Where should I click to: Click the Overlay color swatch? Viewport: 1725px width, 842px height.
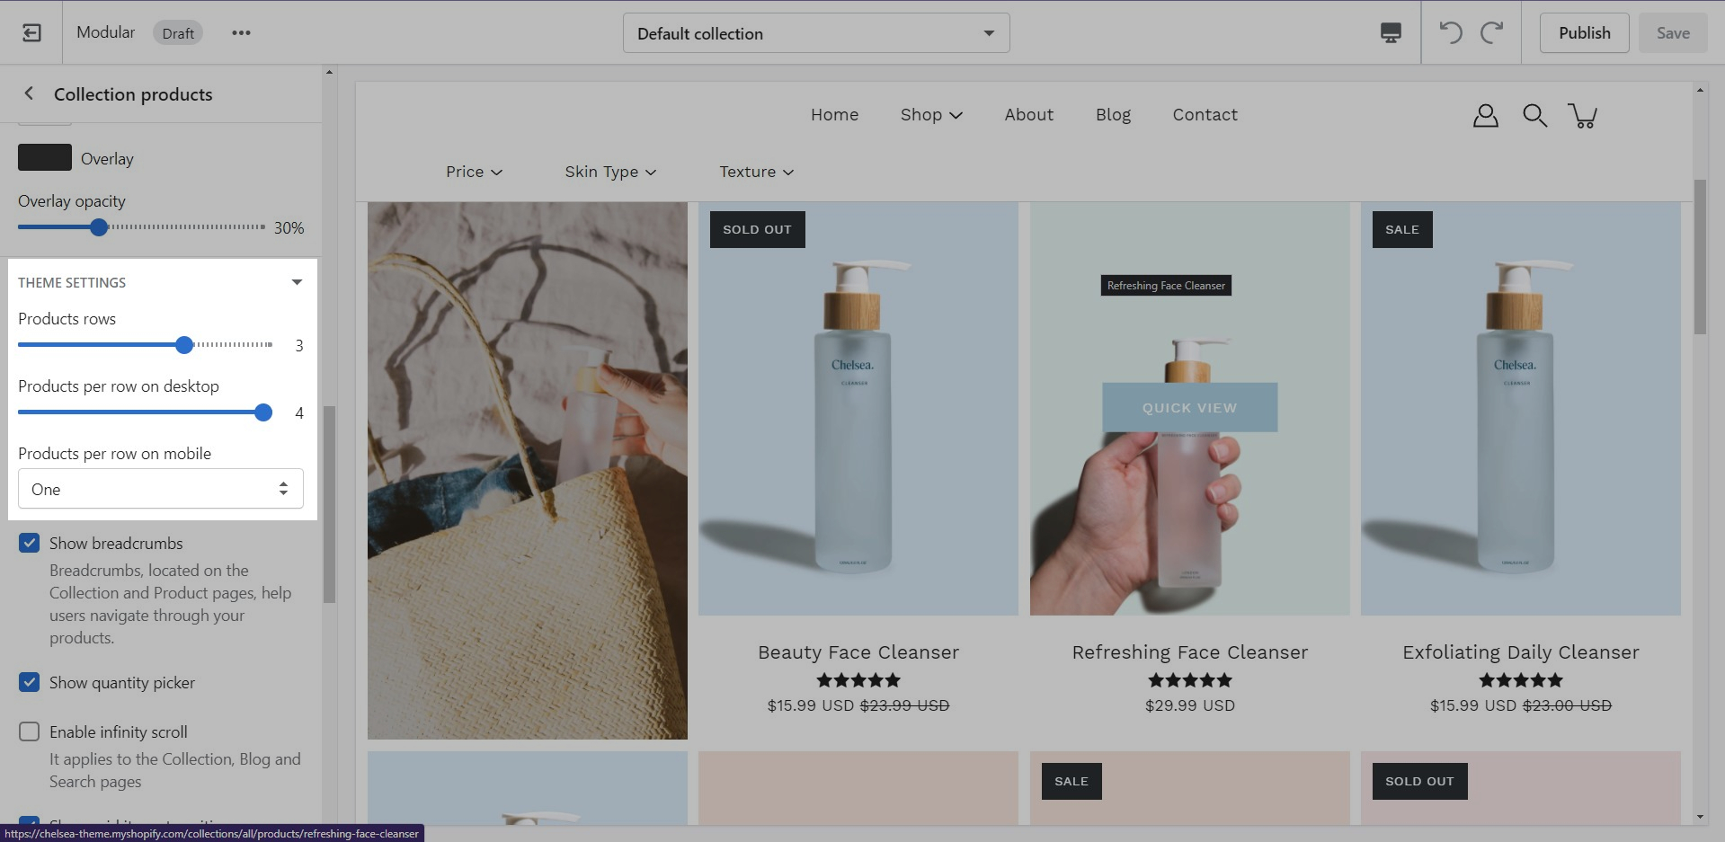(x=45, y=158)
